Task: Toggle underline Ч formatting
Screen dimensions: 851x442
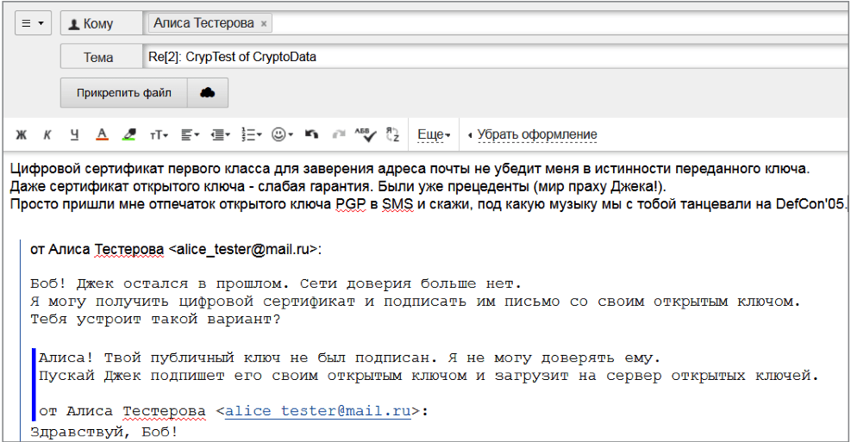Action: coord(74,134)
